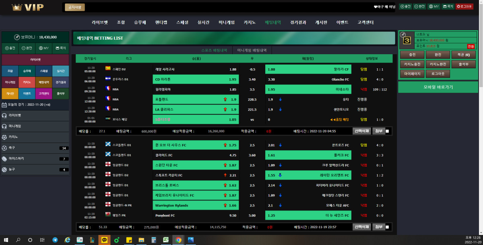Viewport: 483px width, 245px height.
Task: Select the 더 뉴 세인츠 1.25 odds cell
Action: 308,215
